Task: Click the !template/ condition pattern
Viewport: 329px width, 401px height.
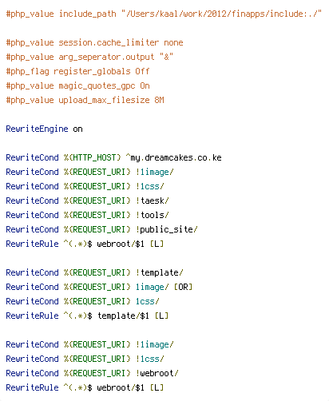Action: point(159,272)
